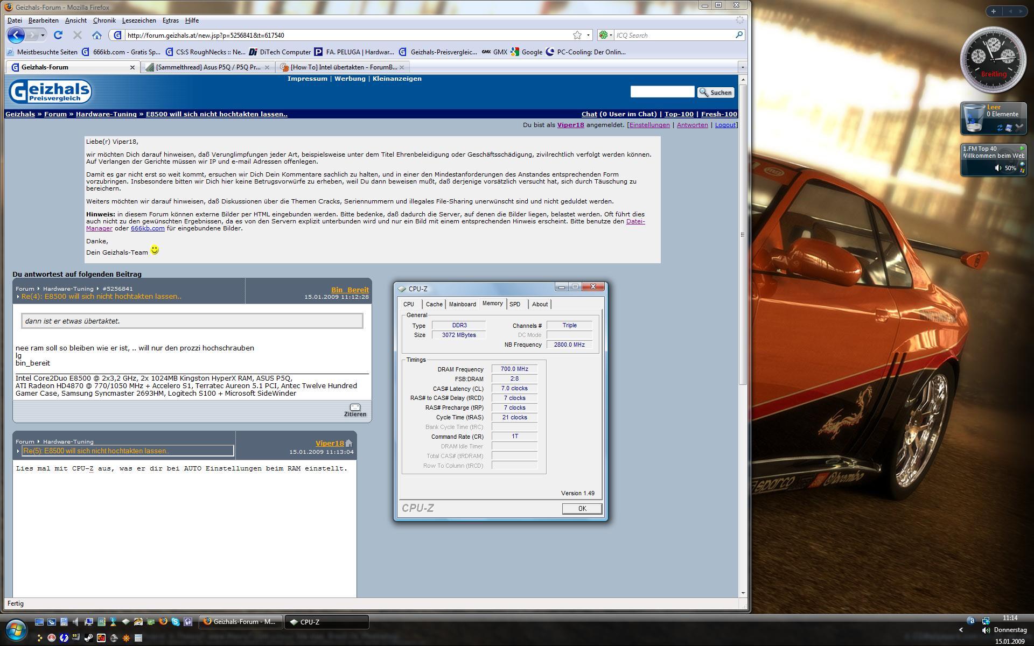The image size is (1034, 646).
Task: Click the Suchen search button
Action: coord(716,93)
